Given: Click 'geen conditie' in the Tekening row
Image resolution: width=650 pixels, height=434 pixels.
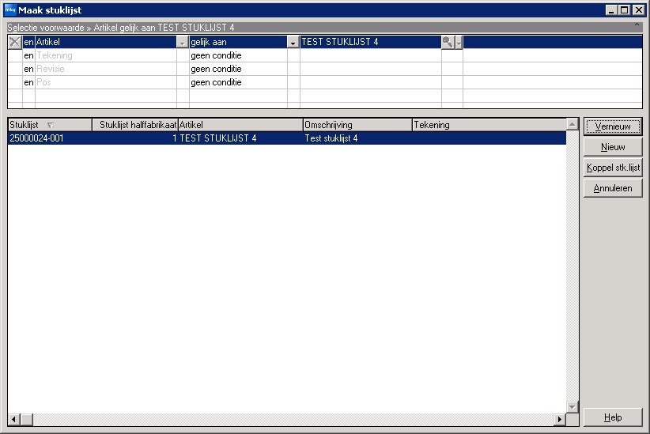Looking at the screenshot, I should click(216, 55).
